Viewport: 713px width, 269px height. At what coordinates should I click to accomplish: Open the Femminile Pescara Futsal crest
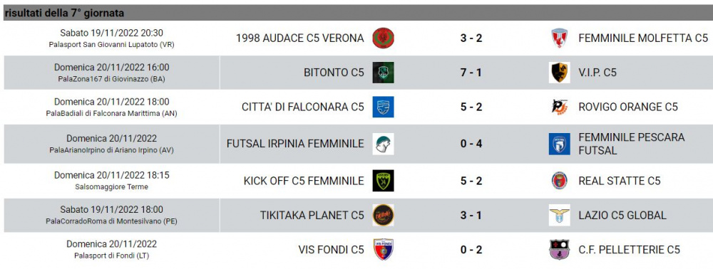click(559, 144)
